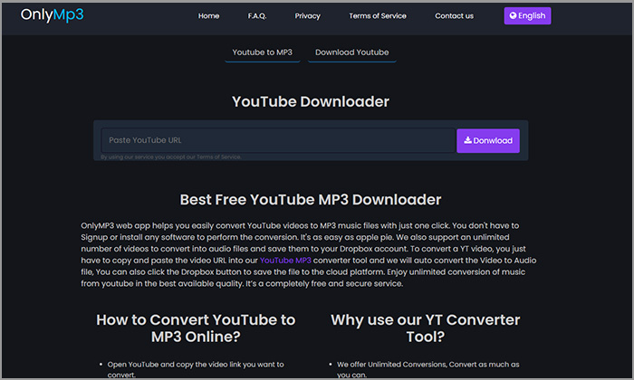This screenshot has height=380, width=634.
Task: Open the Home menu item
Action: [208, 15]
